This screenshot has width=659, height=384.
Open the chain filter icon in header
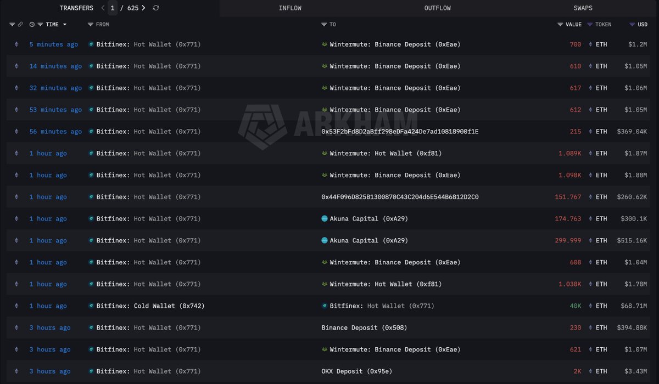[12, 25]
